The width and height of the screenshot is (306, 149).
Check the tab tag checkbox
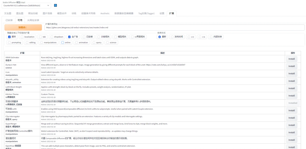pyautogui.click(x=40, y=37)
